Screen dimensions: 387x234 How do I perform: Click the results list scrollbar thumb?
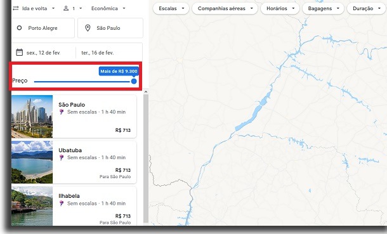pos(146,159)
